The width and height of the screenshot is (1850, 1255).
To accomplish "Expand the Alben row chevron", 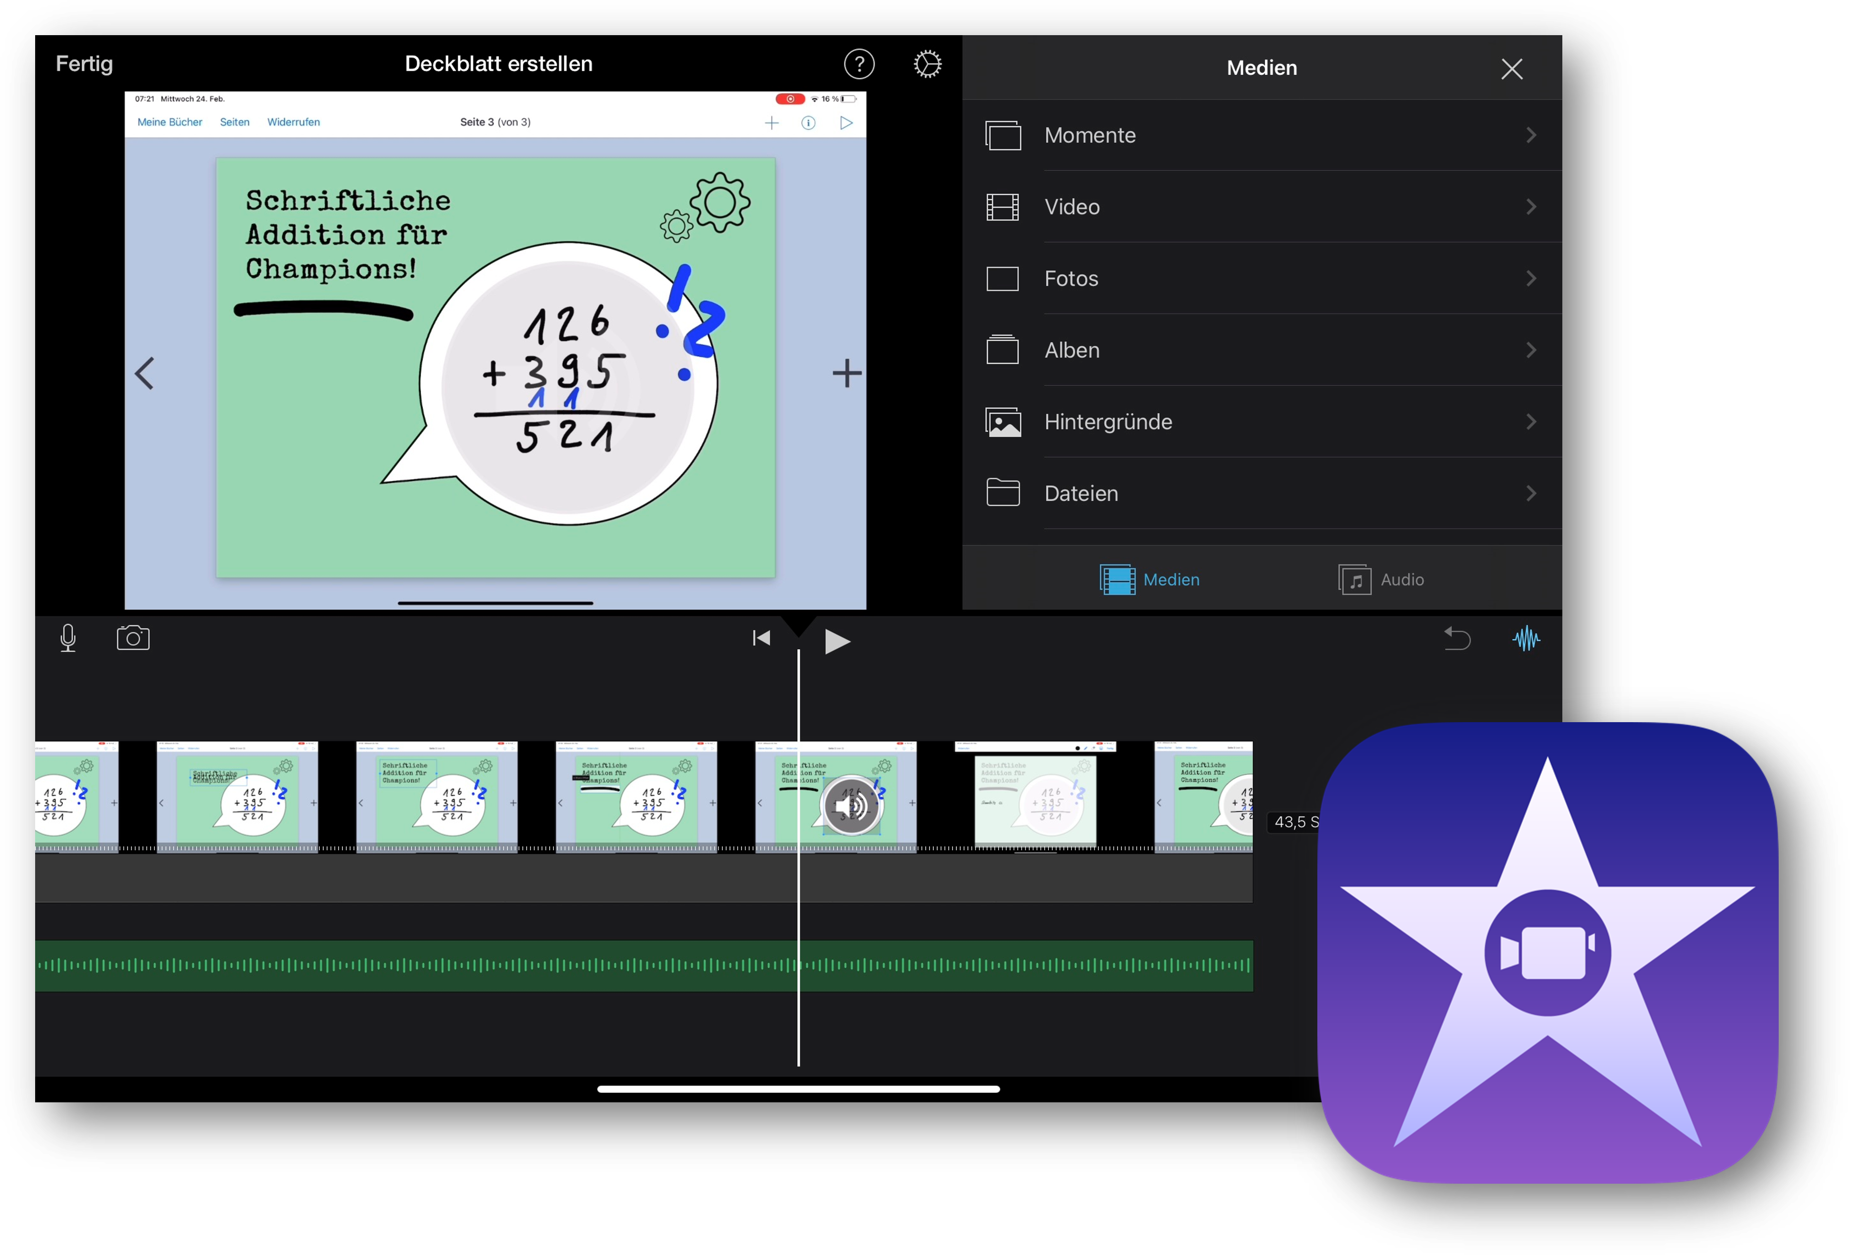I will (x=1531, y=351).
